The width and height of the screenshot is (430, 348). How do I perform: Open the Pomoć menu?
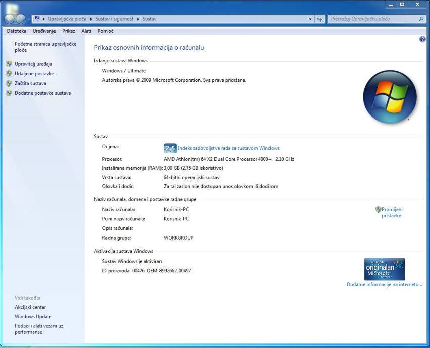coord(105,31)
